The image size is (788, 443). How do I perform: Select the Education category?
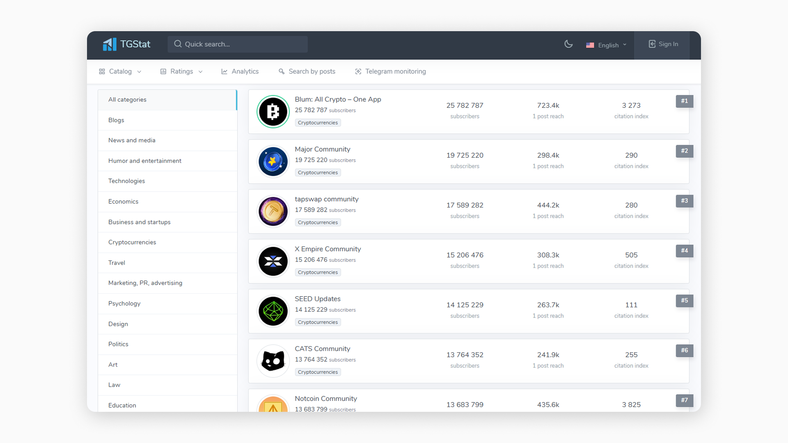167,404
